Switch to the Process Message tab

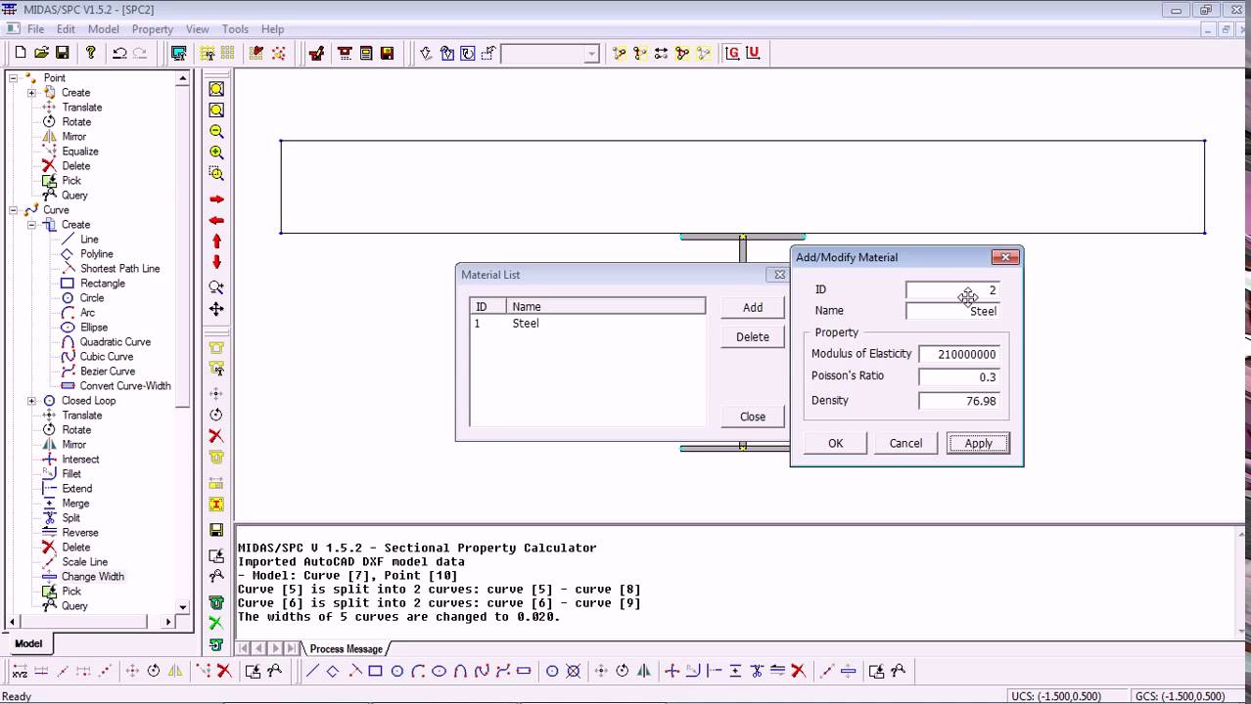[346, 649]
